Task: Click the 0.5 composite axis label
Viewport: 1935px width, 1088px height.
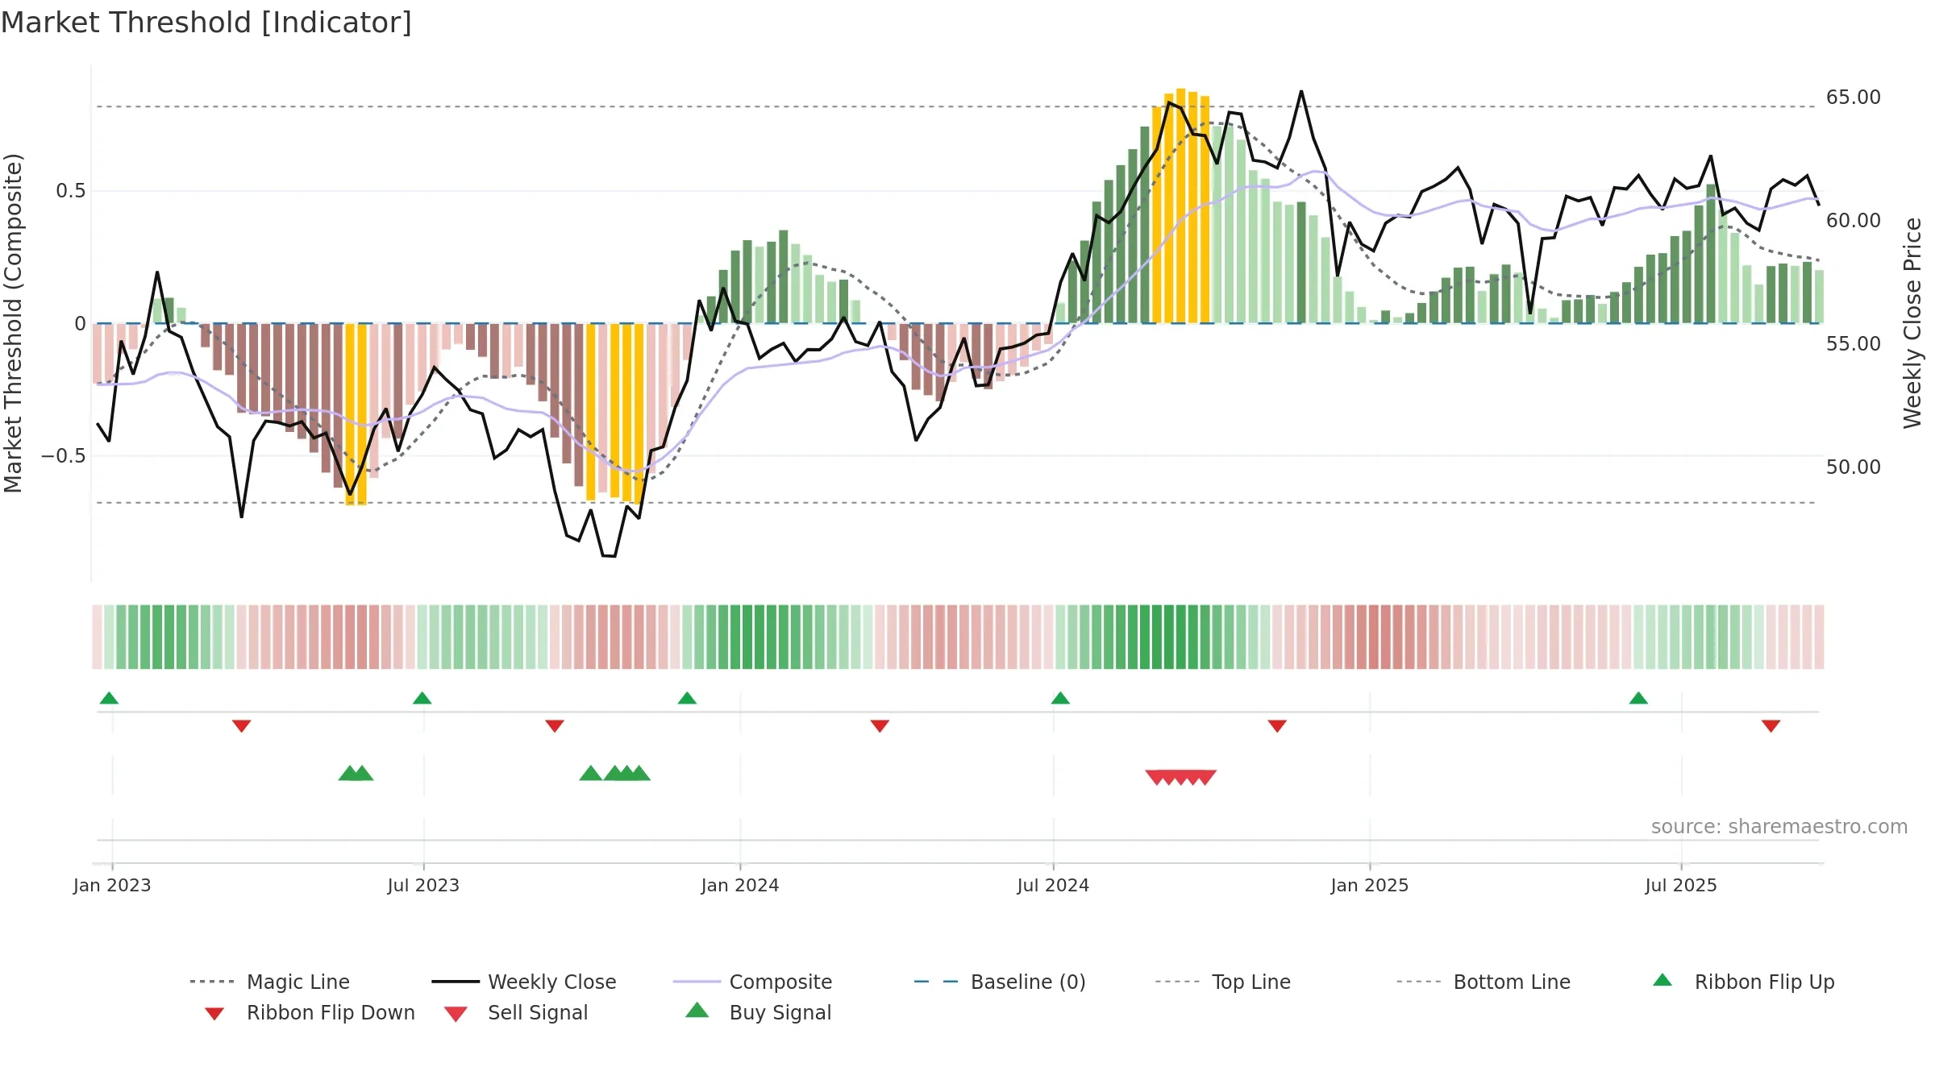Action: pos(71,191)
